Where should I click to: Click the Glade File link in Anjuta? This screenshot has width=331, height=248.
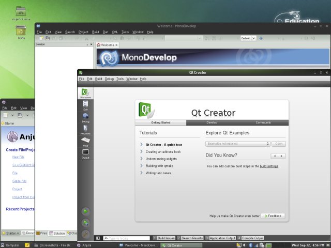point(20,181)
